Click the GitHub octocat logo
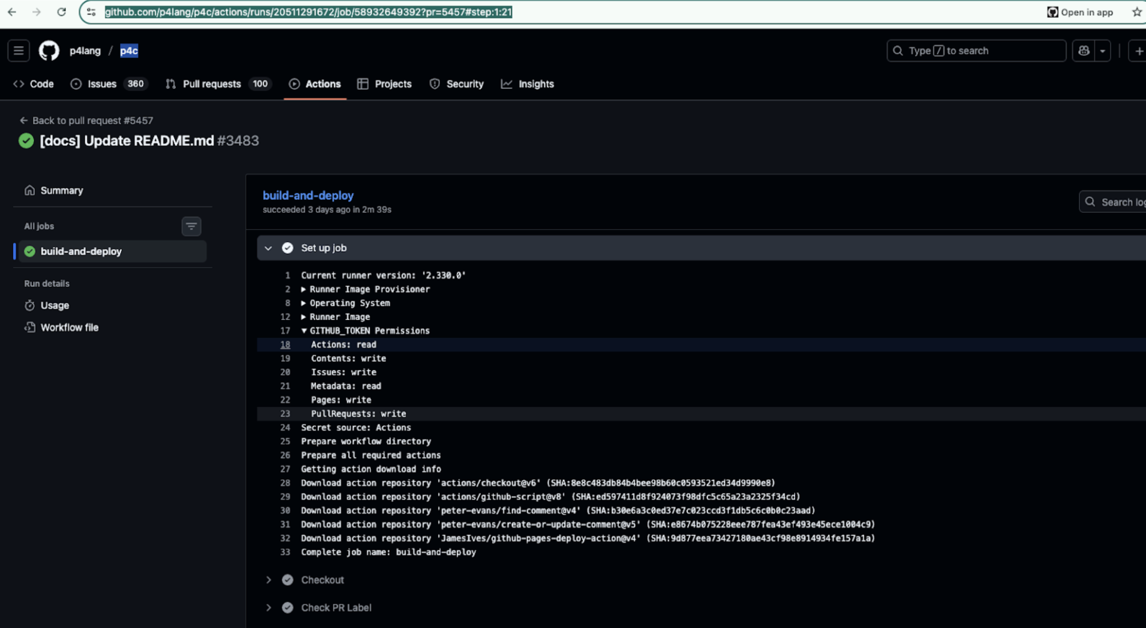The image size is (1146, 628). pyautogui.click(x=49, y=50)
